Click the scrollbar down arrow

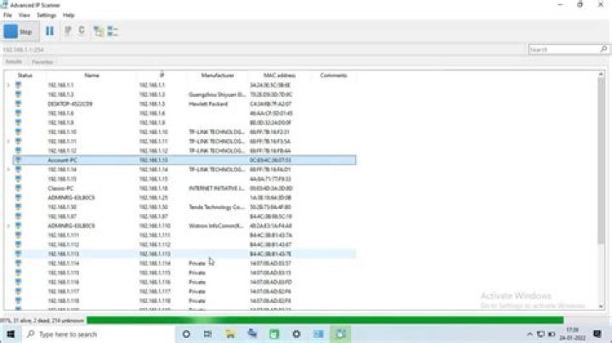tap(601, 306)
